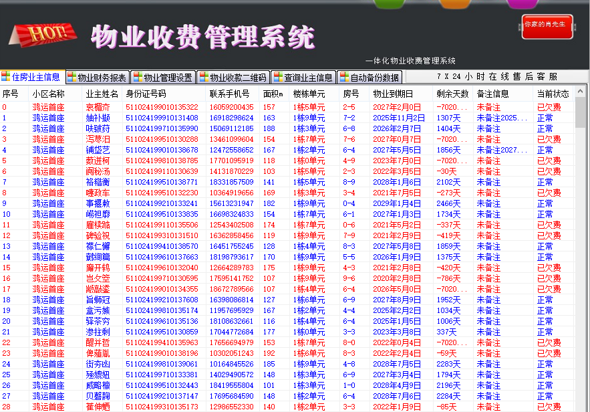Viewport: 590px width, 412px height.
Task: Select the 自动备份数据 tab
Action: 370,77
